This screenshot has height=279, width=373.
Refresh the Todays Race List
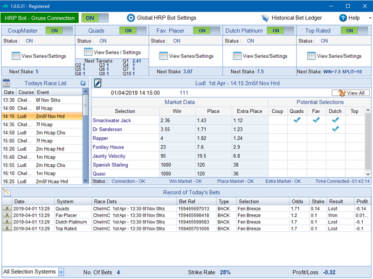click(x=83, y=83)
